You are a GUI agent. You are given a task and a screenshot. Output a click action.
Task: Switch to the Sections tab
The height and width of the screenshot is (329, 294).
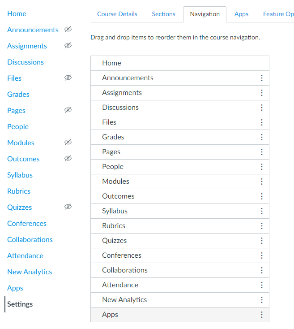pyautogui.click(x=163, y=14)
